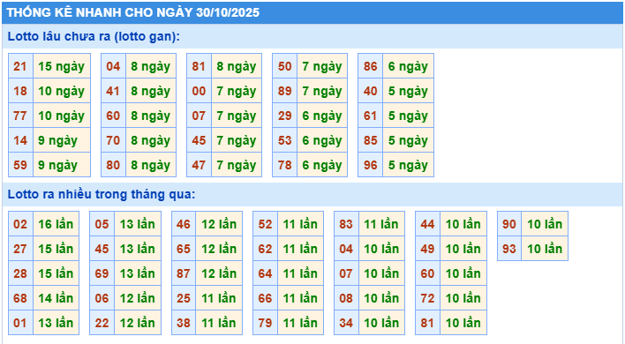
Task: Select number 81 with 8 ngày
Action: point(199,66)
